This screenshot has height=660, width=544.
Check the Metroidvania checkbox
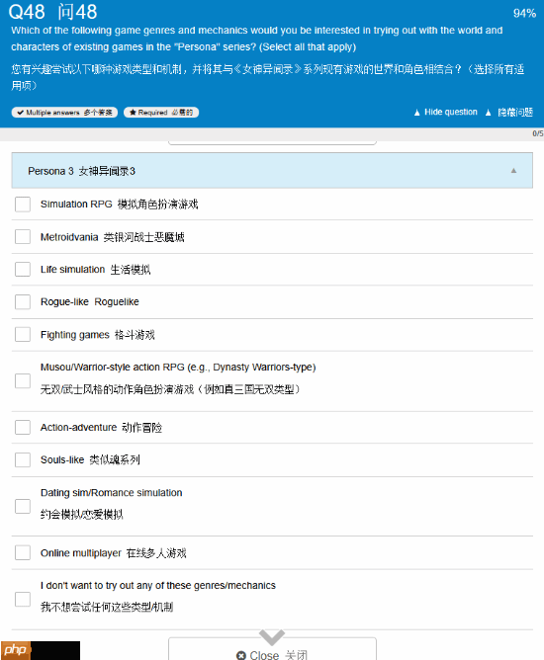(23, 236)
